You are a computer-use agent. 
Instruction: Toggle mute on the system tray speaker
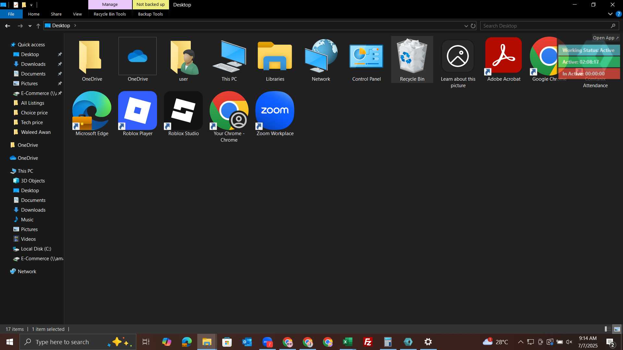click(x=569, y=342)
